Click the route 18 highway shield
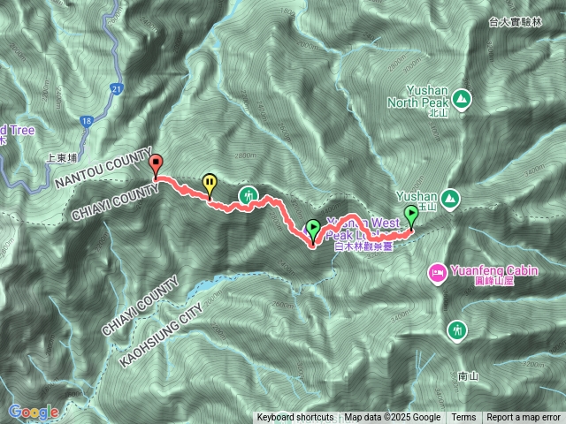The image size is (566, 424). pyautogui.click(x=87, y=122)
